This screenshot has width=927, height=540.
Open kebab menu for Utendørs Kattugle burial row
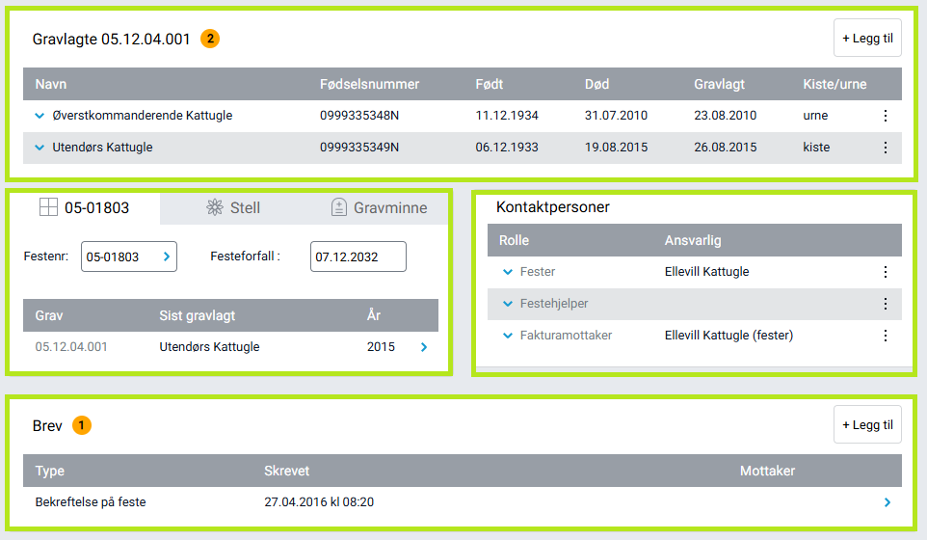point(885,148)
